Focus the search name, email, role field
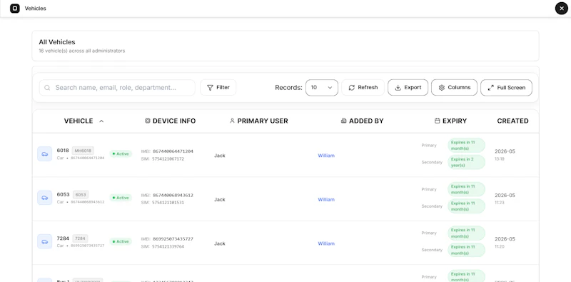This screenshot has width=571, height=282. point(117,87)
